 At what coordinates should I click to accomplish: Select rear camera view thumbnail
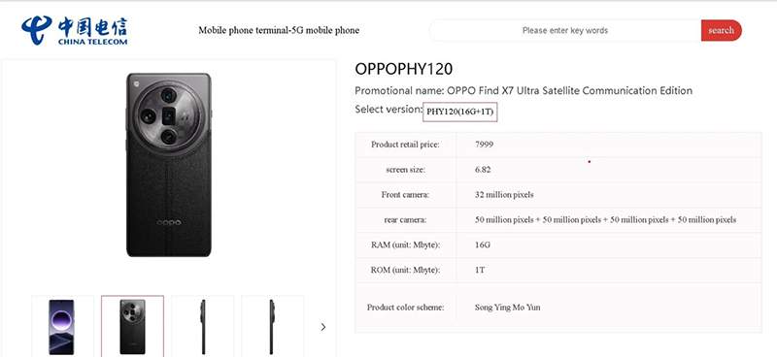[x=132, y=326]
